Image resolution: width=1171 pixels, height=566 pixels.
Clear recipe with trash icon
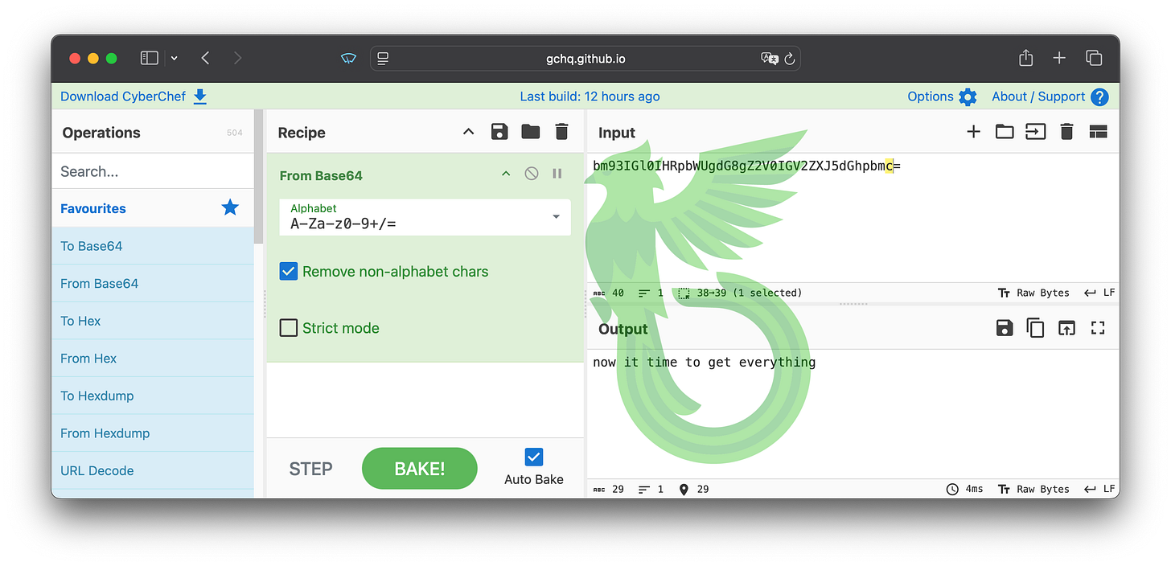coord(562,132)
